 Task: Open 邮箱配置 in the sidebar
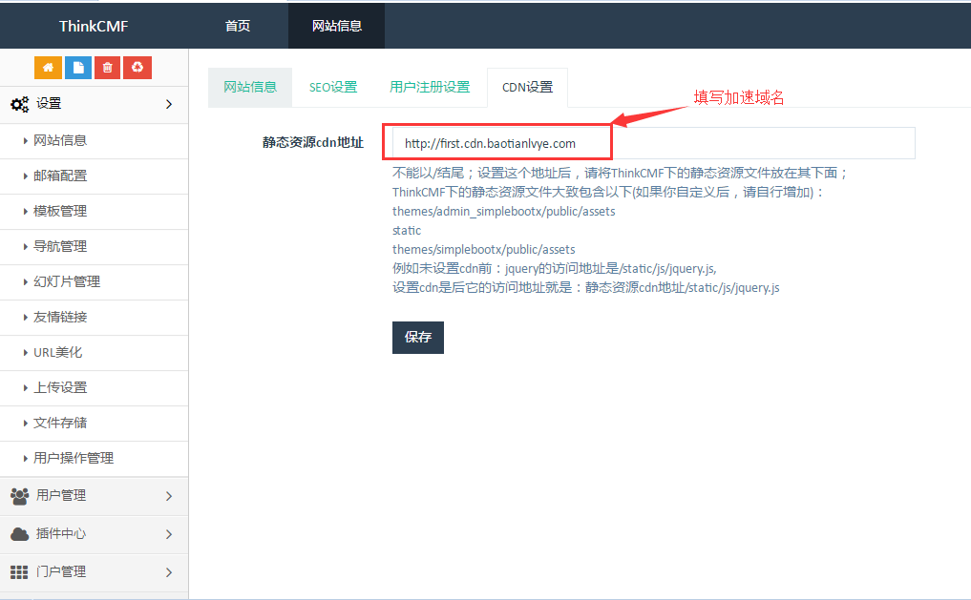pos(95,176)
